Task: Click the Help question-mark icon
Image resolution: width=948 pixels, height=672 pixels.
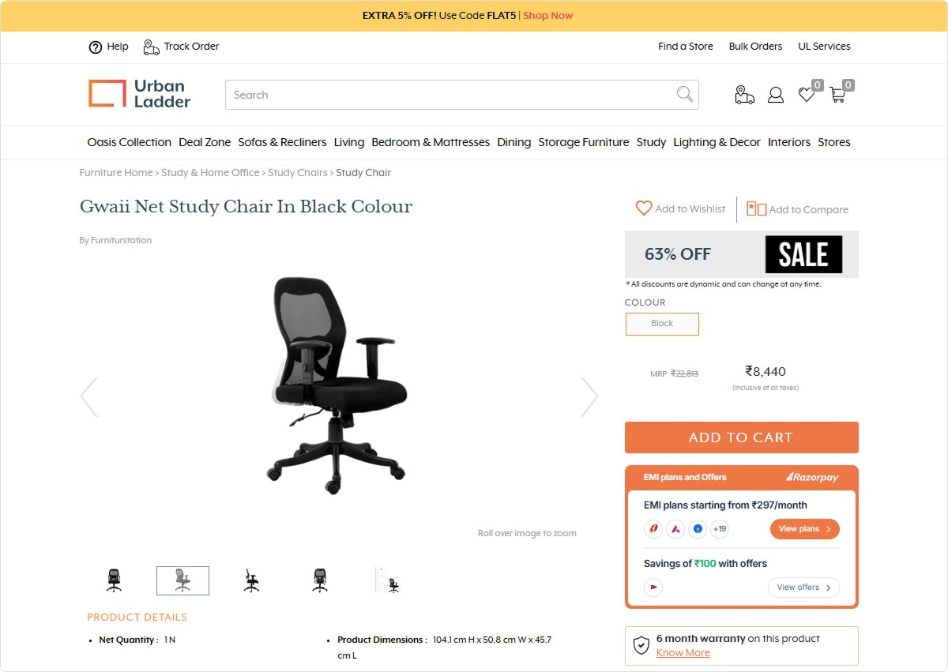Action: click(x=96, y=47)
